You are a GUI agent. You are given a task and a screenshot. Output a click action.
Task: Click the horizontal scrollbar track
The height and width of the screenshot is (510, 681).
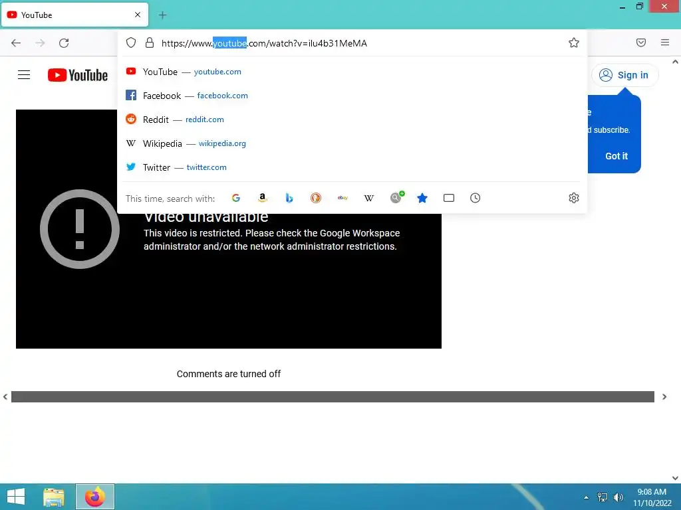333,397
